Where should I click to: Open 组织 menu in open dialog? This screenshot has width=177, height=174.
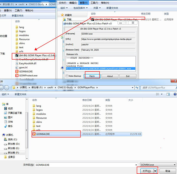5,94
